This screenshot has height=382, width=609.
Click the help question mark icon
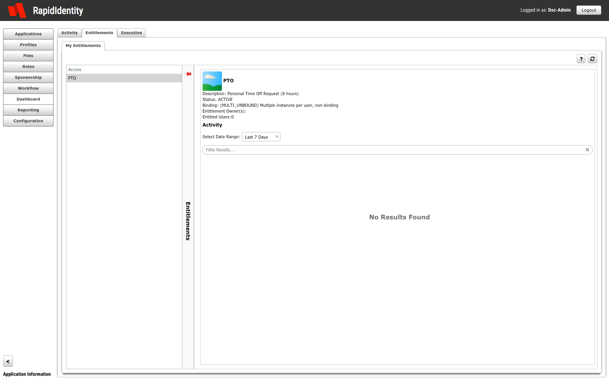tap(581, 59)
